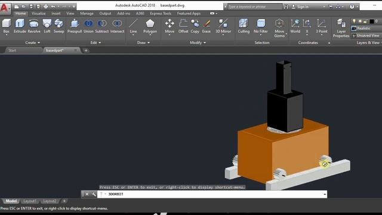Switch to the Home ribbon tab

(20, 13)
